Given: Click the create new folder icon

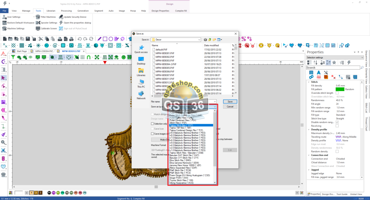Looking at the screenshot, I should point(214,40).
